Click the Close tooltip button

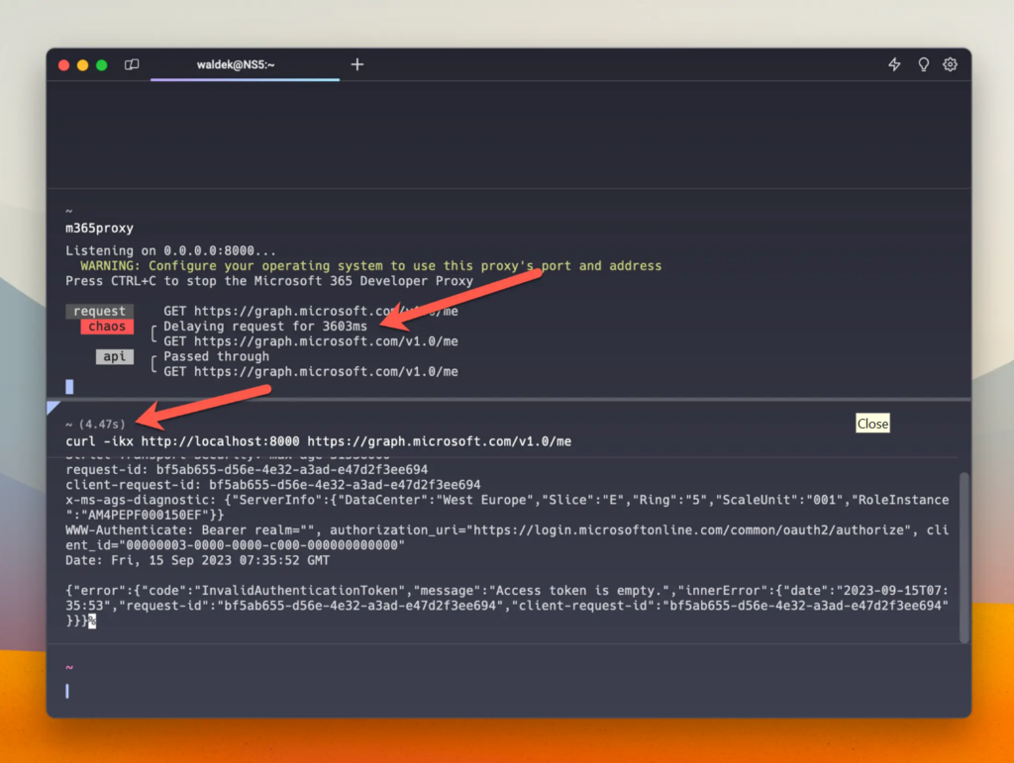pyautogui.click(x=872, y=424)
